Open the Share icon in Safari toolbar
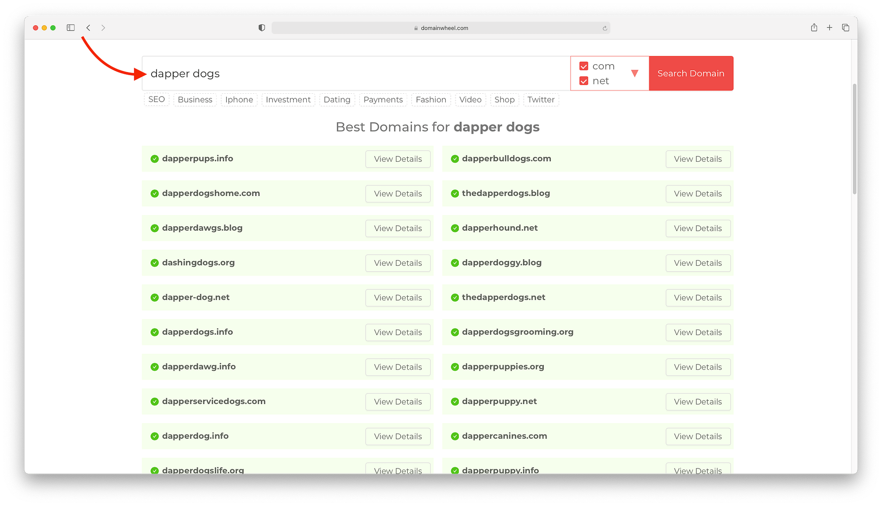Viewport: 882px width, 506px height. [x=814, y=28]
